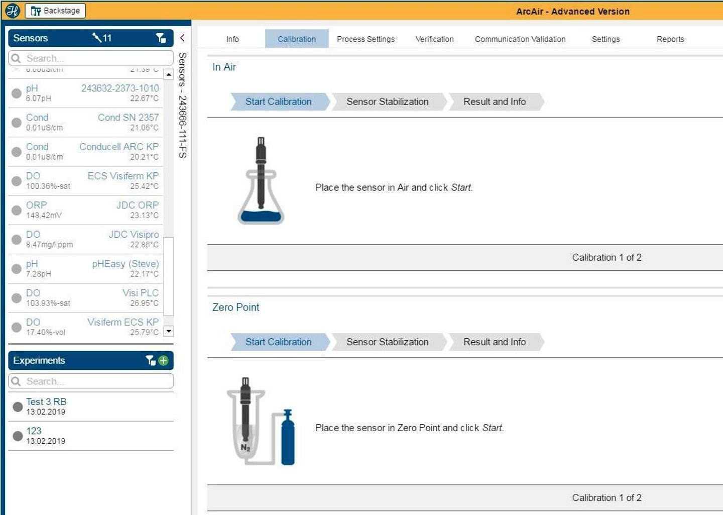
Task: Go to the Verification tab
Action: tap(434, 39)
